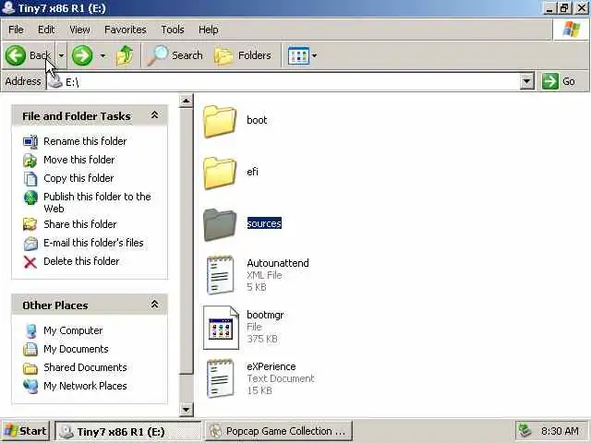Open My Computer in Other Places
Screen dimensions: 591x443
pyautogui.click(x=73, y=330)
